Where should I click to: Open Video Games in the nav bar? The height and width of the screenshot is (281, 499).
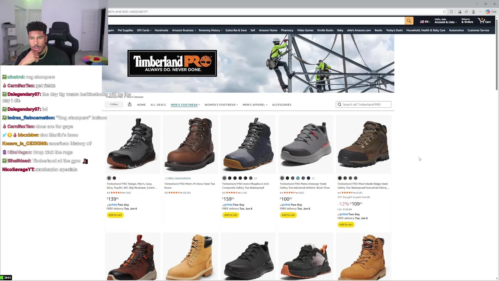(305, 30)
